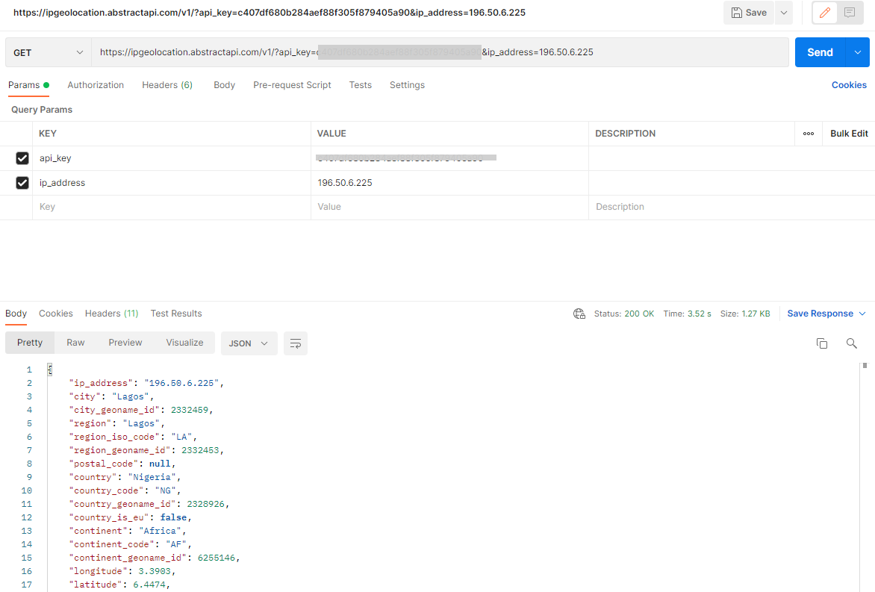Open the response Headers (11) tab
875x592 pixels.
point(111,314)
